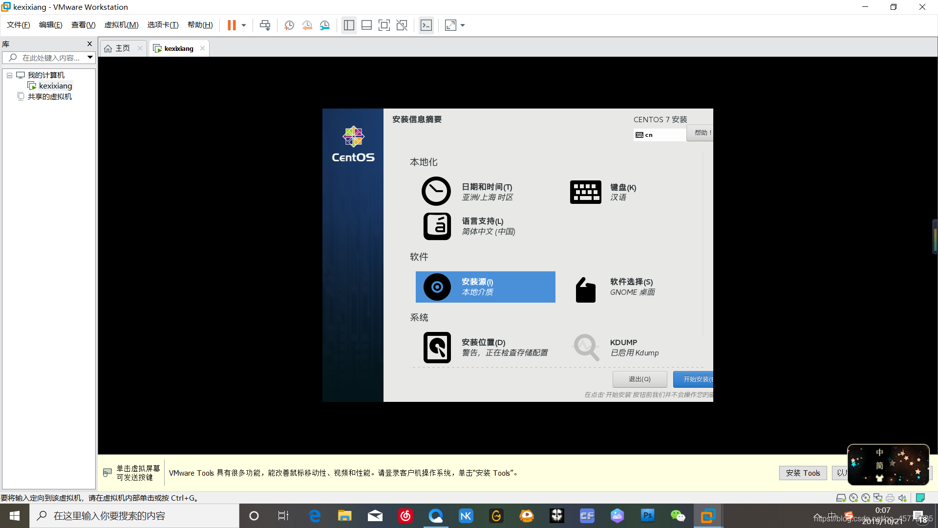Open the 安装源(I) installation source
The height and width of the screenshot is (528, 938).
486,287
